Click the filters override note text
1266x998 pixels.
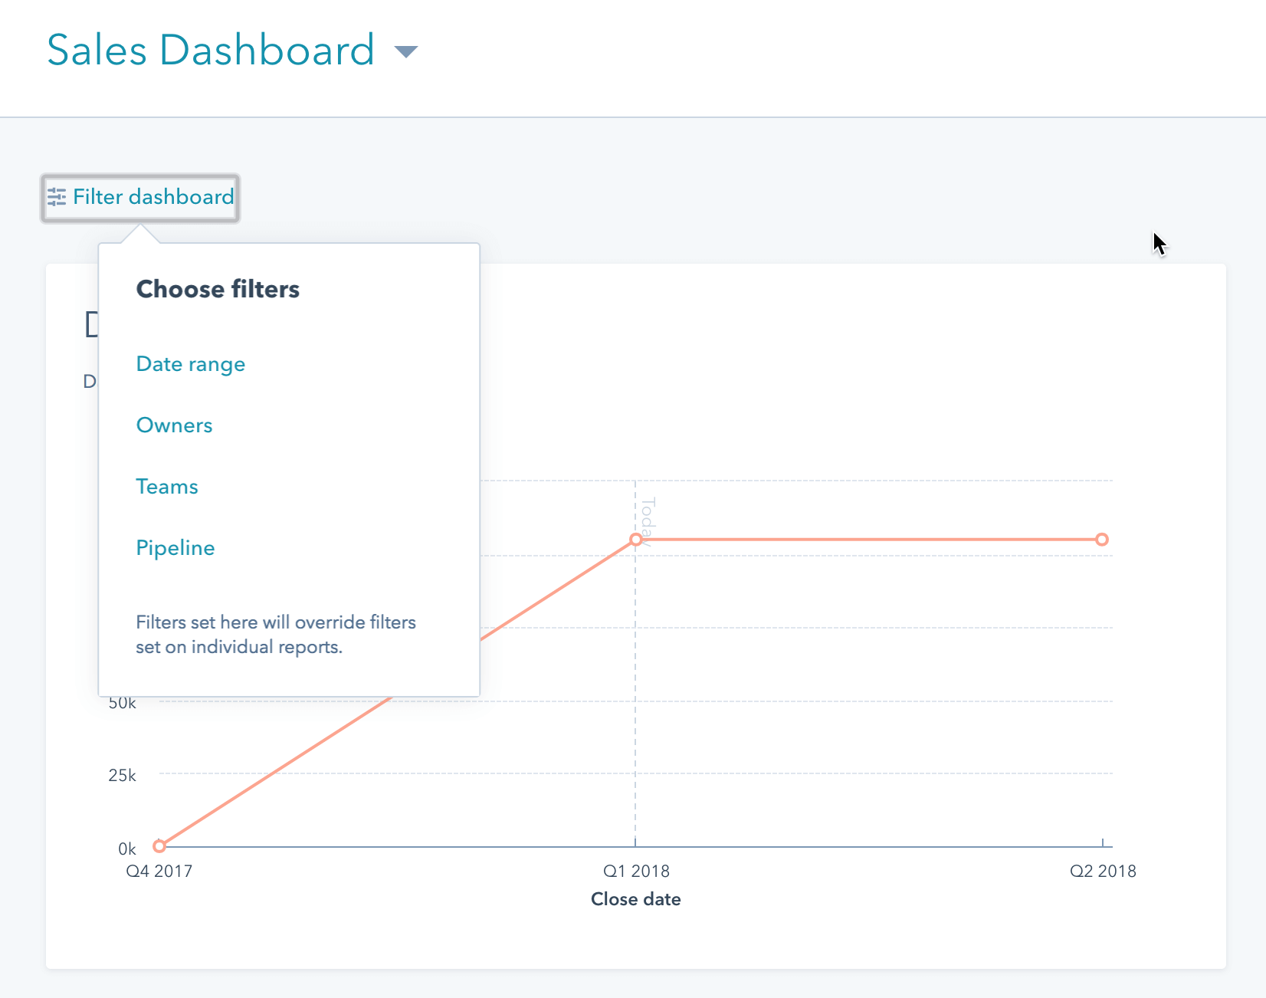(x=276, y=635)
